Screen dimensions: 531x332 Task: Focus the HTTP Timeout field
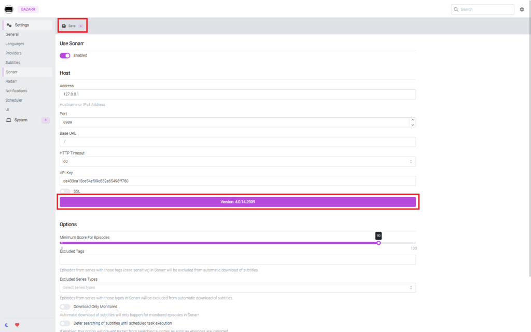pyautogui.click(x=237, y=162)
